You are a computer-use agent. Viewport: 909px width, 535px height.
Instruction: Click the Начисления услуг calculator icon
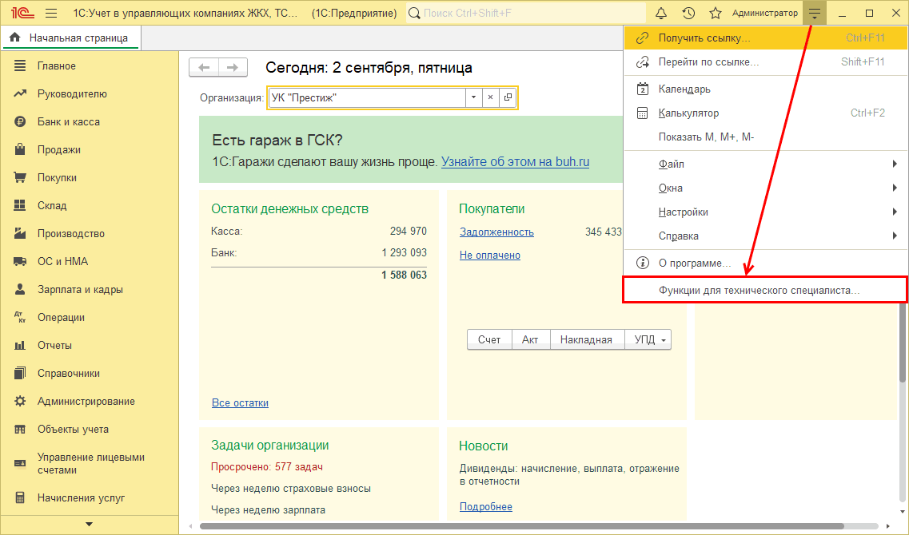[x=20, y=498]
